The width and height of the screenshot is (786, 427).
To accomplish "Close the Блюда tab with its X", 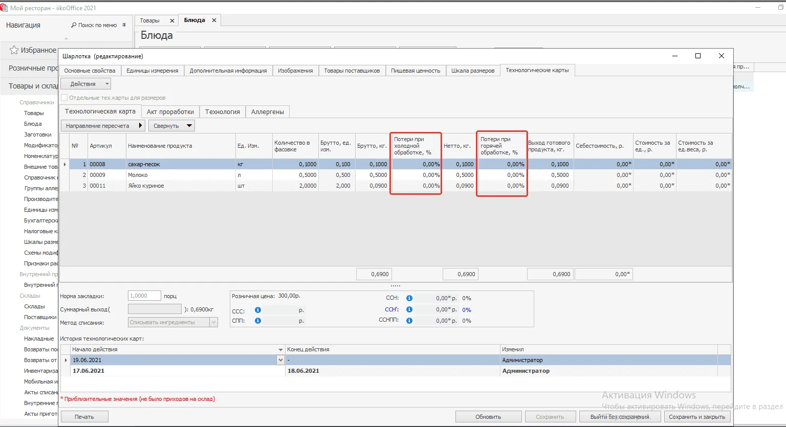I will click(x=214, y=20).
